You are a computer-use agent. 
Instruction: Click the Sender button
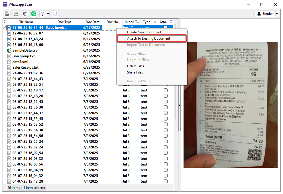pyautogui.click(x=265, y=14)
